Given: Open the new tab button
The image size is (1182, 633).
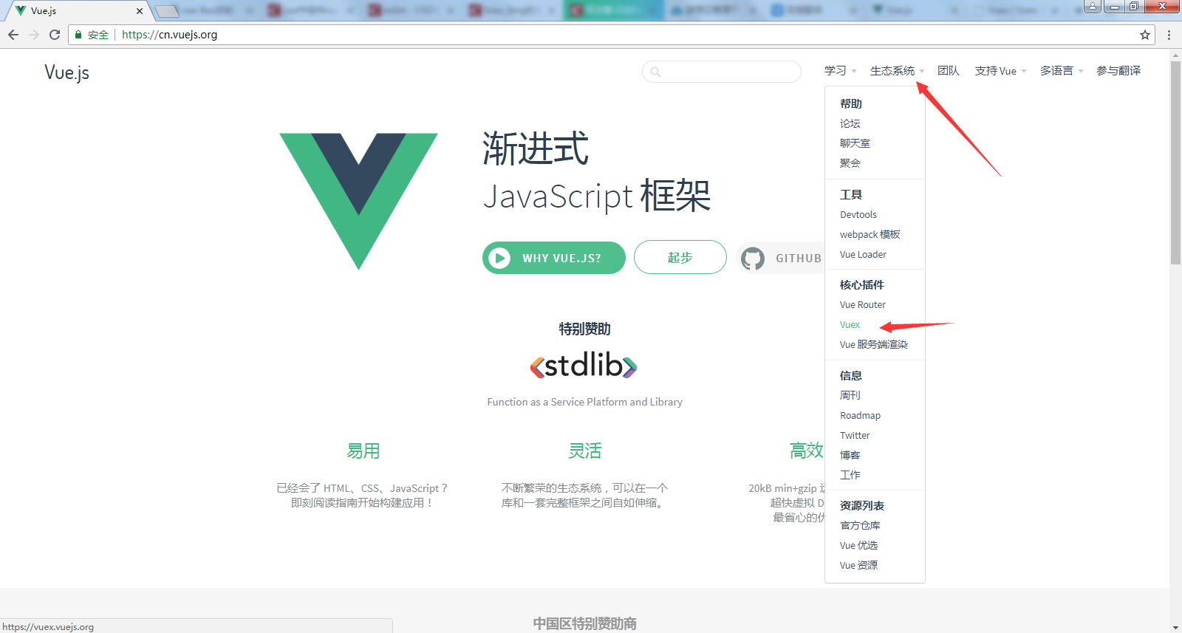Looking at the screenshot, I should coord(168,11).
